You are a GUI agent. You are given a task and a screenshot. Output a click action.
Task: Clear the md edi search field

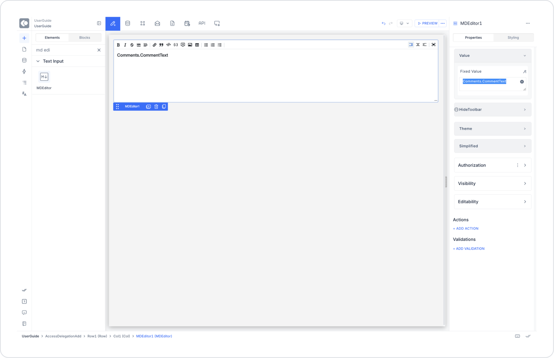pos(99,50)
